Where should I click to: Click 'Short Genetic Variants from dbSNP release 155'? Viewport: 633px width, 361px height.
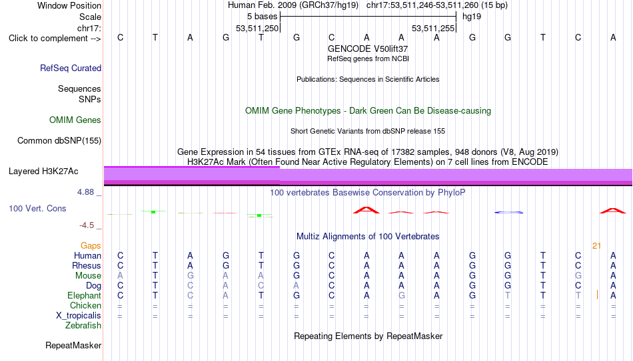point(368,132)
